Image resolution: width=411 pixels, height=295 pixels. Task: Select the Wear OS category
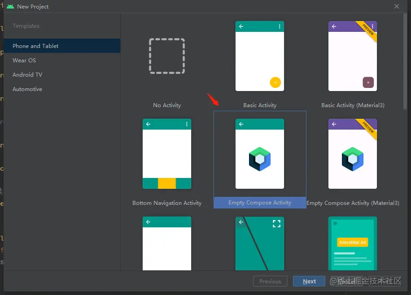click(62, 60)
